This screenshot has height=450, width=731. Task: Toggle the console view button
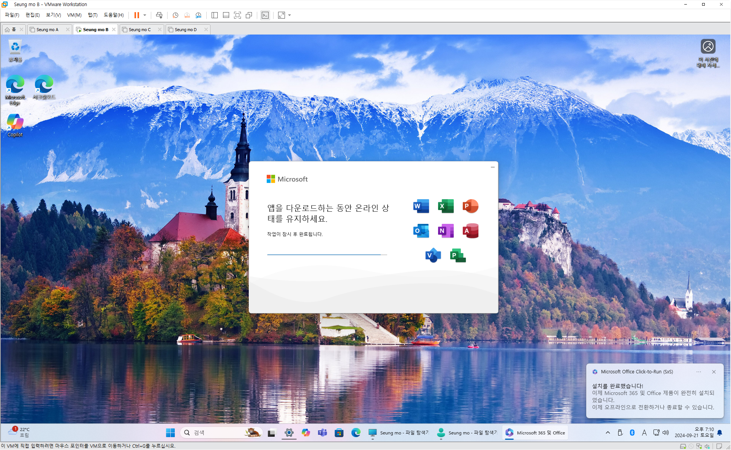click(x=265, y=15)
